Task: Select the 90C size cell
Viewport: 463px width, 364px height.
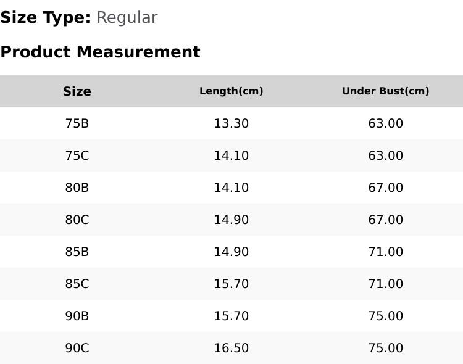Action: coord(77,348)
